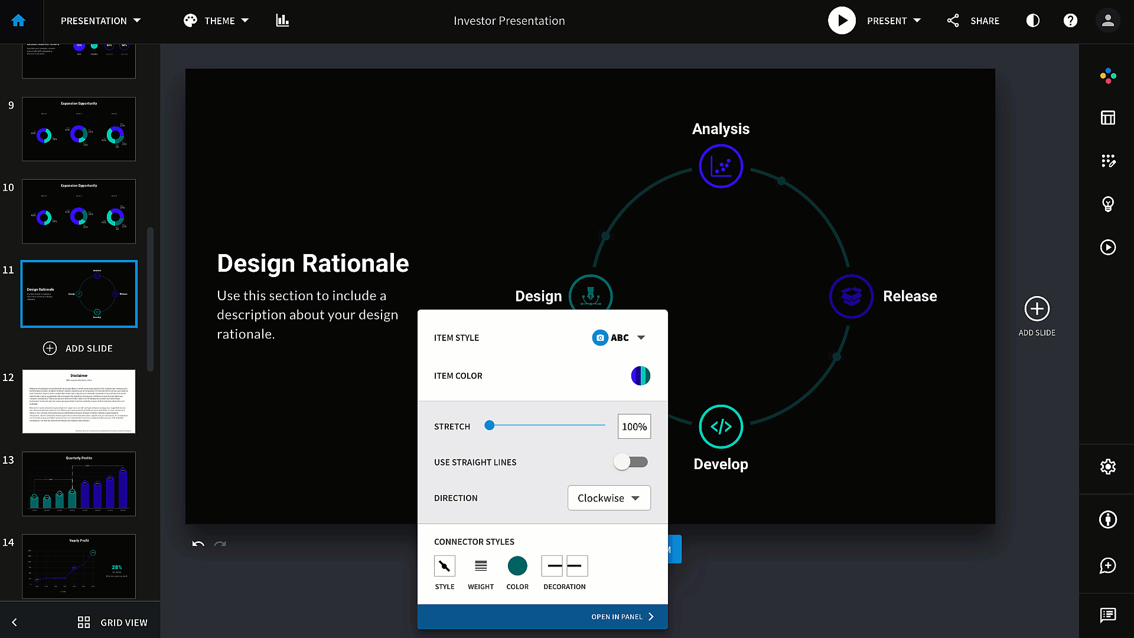This screenshot has width=1134, height=638.
Task: Click the description paragraph text
Action: pos(307,315)
